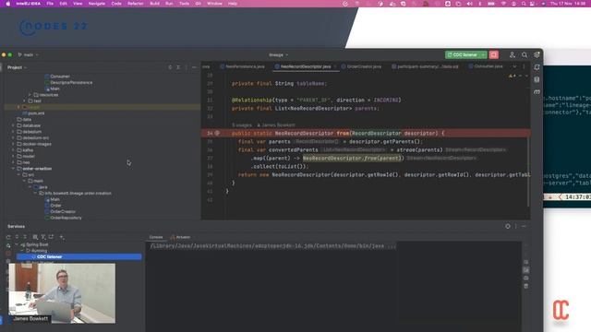Viewport: 591px width, 332px height.
Task: Hide the Project panel with the minimize dash
Action: coord(194,67)
